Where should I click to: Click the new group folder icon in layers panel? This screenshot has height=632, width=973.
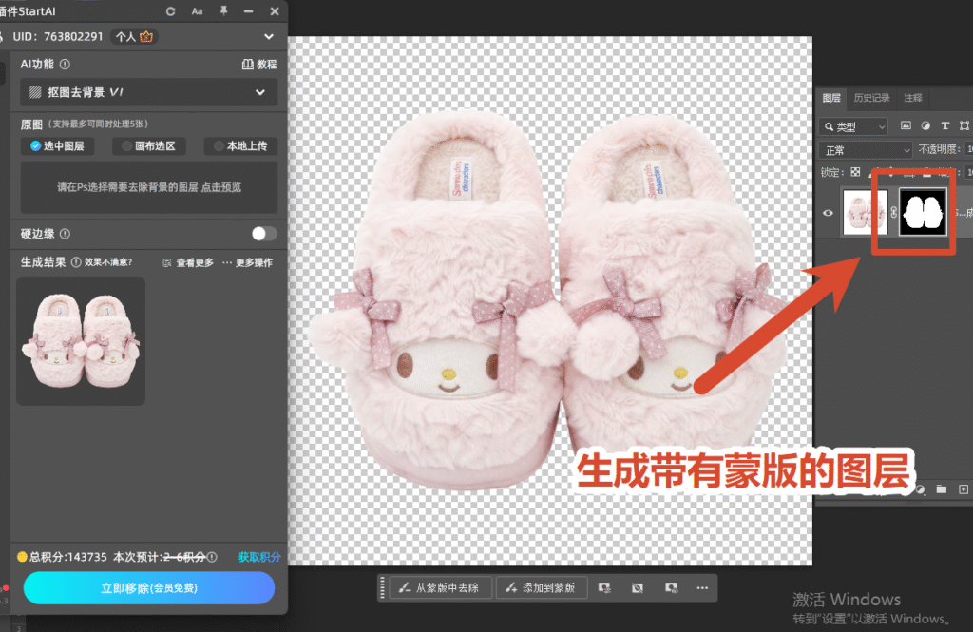(942, 489)
